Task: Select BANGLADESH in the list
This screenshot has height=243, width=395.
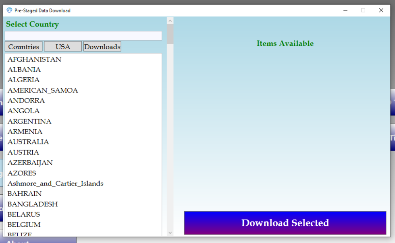Action: click(32, 204)
